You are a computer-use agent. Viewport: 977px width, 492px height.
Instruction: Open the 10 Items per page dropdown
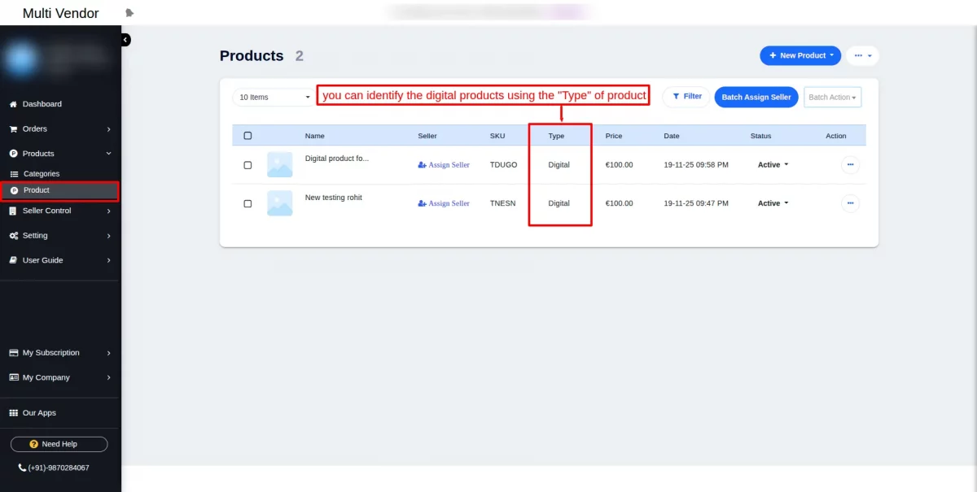click(274, 97)
